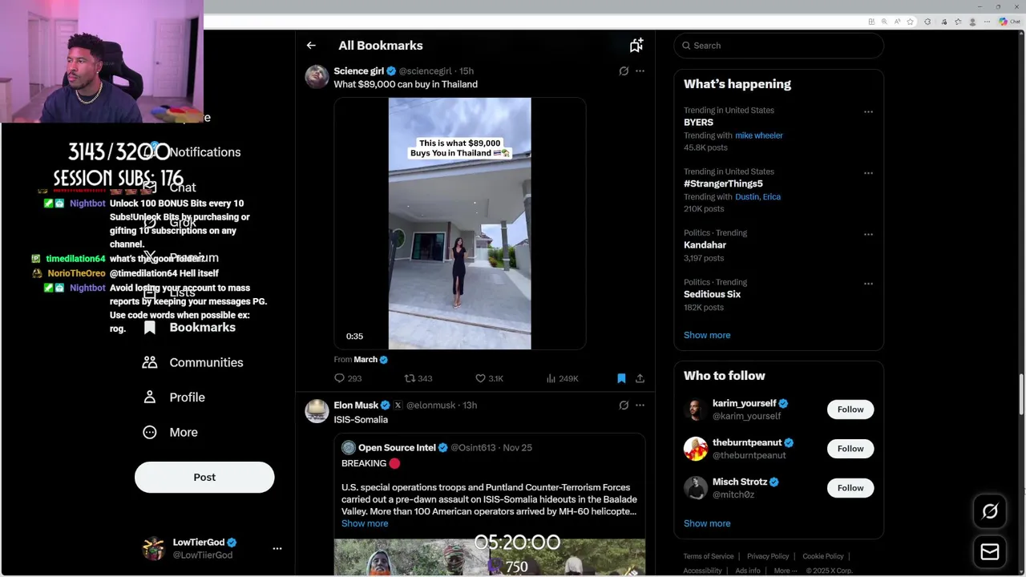Screen dimensions: 1026x577
Task: Open Privacy Policy footer link
Action: click(768, 556)
